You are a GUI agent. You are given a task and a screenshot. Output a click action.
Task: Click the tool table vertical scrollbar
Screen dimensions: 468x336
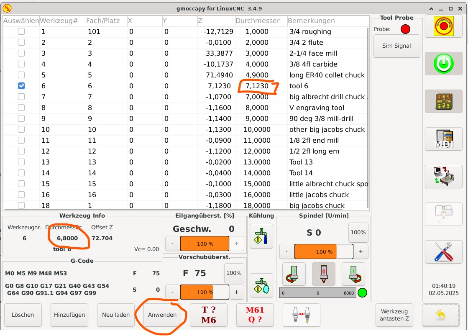(368, 118)
